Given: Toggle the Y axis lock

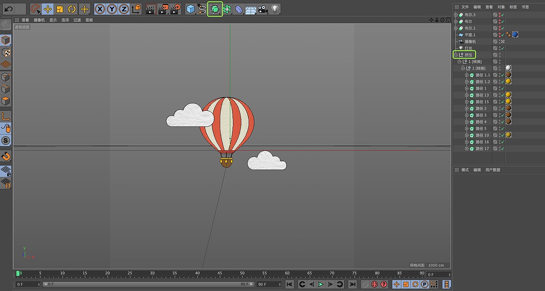Looking at the screenshot, I should click(x=112, y=9).
